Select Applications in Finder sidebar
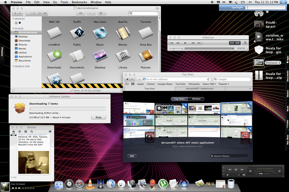The width and height of the screenshot is (289, 192). (x=26, y=57)
